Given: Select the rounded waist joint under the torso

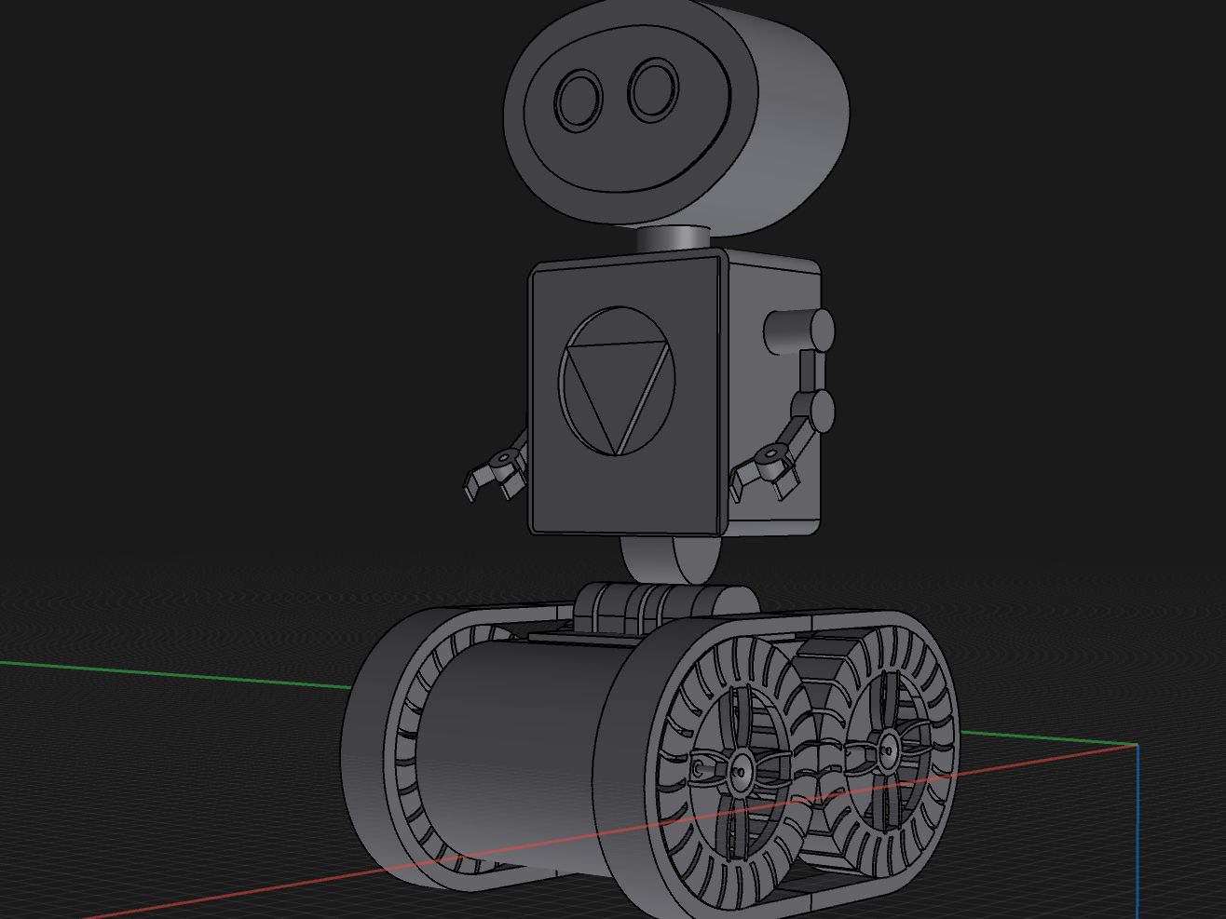Looking at the screenshot, I should pos(670,561).
